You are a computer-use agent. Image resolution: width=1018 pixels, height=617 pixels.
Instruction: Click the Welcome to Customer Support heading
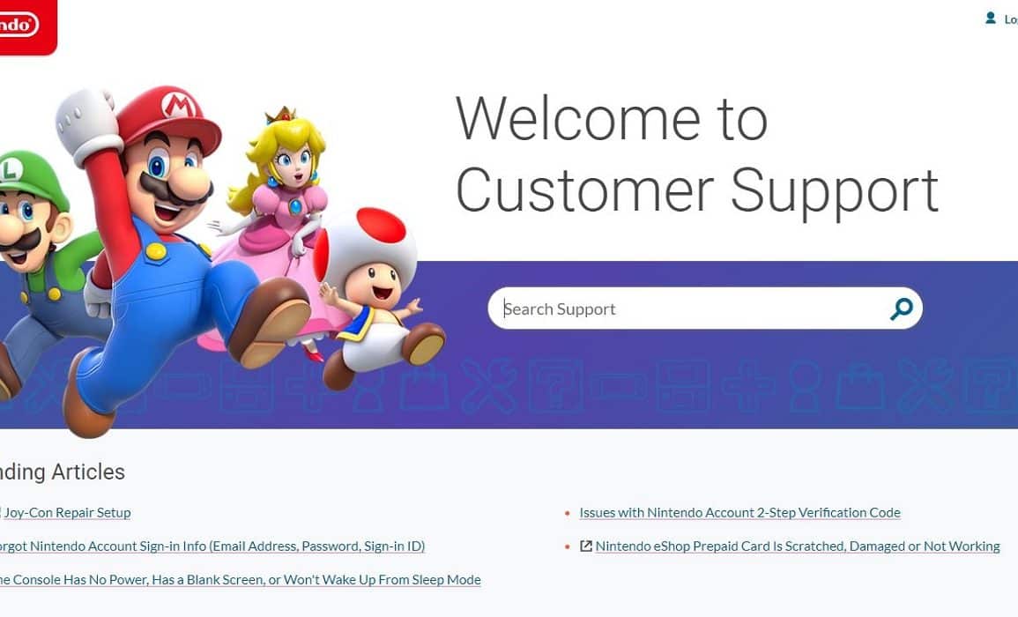pos(696,154)
